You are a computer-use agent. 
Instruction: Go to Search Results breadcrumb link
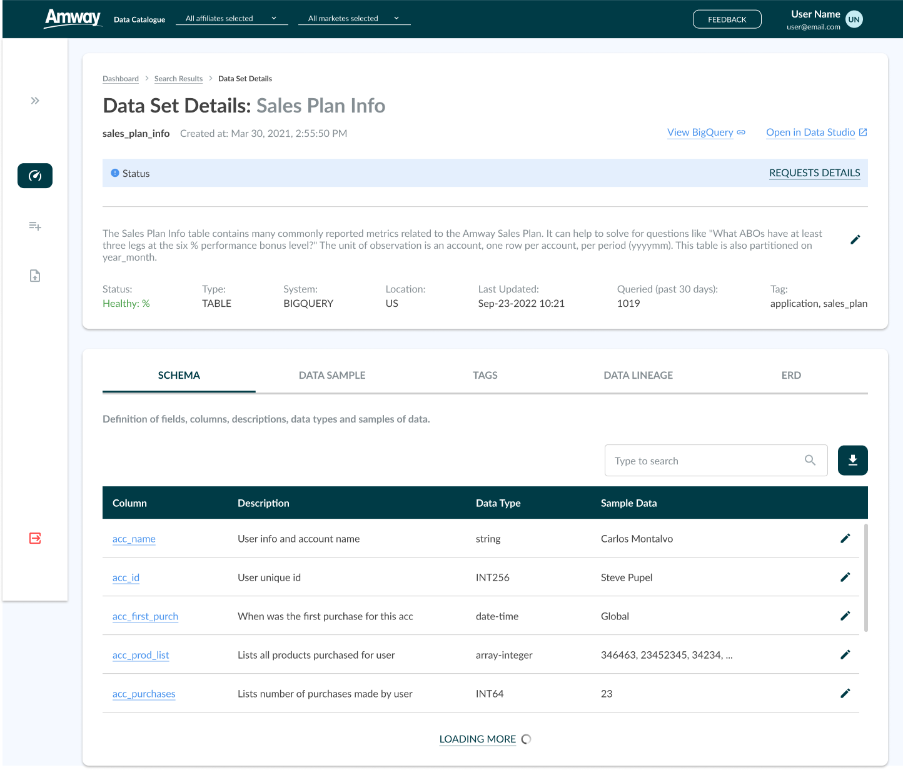click(178, 79)
